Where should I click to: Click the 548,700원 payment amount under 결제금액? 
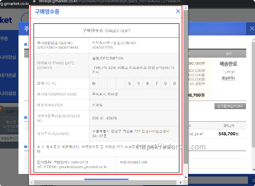pos(229,134)
